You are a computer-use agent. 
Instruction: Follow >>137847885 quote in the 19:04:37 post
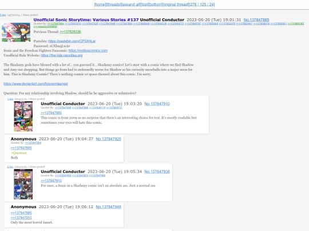[21, 148]
